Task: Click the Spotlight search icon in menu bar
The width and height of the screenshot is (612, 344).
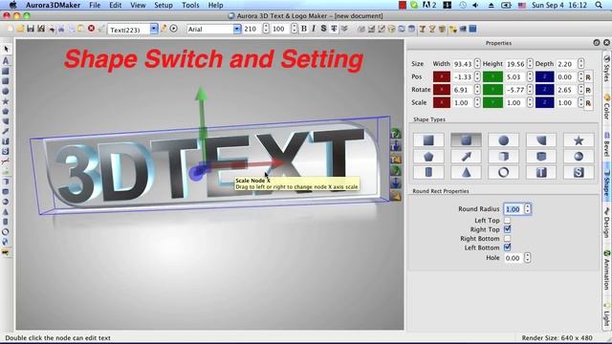Action: coord(599,5)
